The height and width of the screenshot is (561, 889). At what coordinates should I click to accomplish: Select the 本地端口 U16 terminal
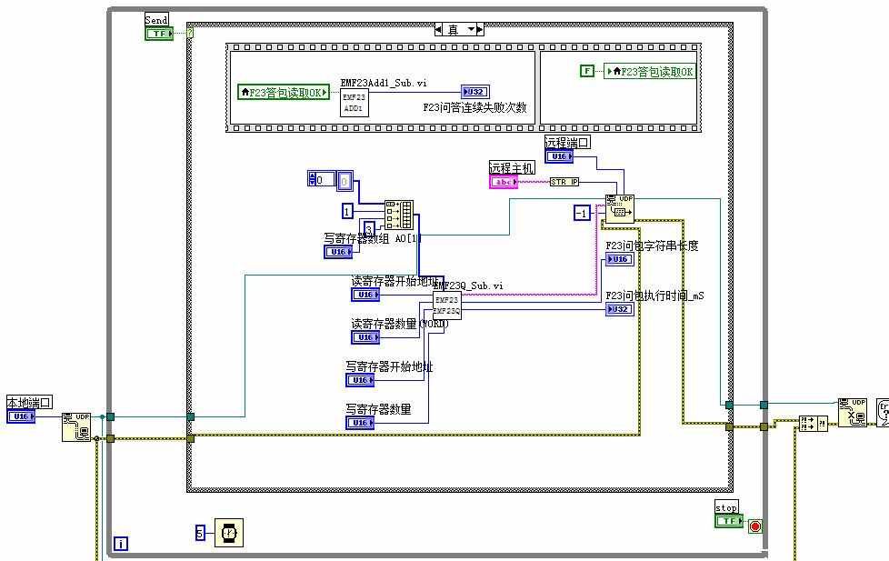tap(21, 416)
